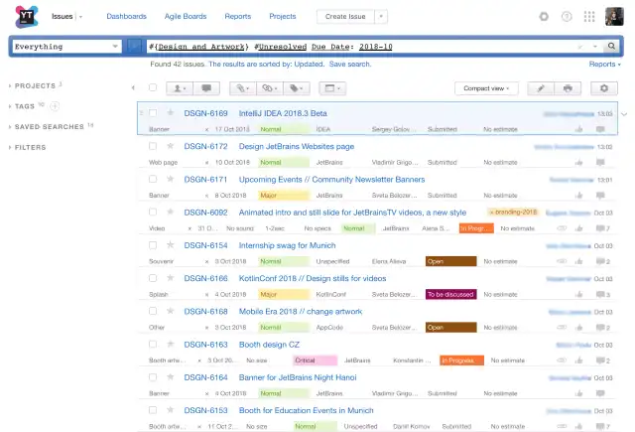The width and height of the screenshot is (635, 432).
Task: Click the Create Issue button
Action: (x=345, y=17)
